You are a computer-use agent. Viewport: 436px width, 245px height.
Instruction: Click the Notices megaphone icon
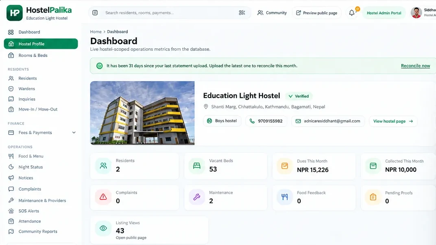pyautogui.click(x=11, y=178)
